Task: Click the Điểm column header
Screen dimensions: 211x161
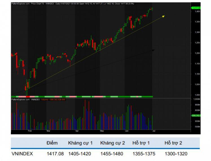Action: click(x=52, y=143)
